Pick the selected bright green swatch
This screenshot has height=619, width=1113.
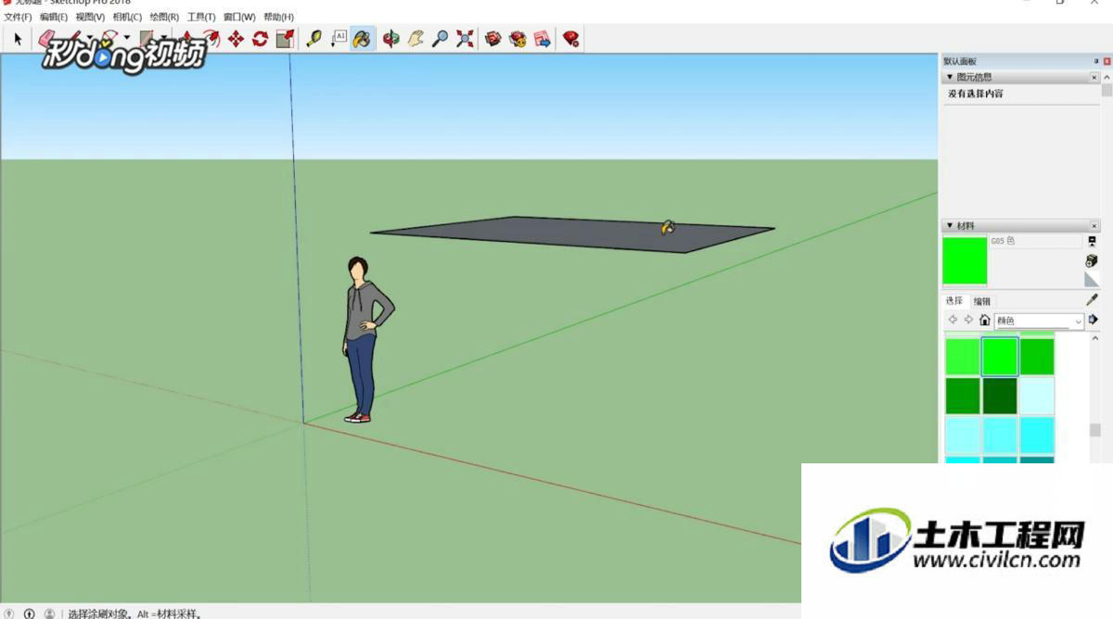coord(1000,356)
